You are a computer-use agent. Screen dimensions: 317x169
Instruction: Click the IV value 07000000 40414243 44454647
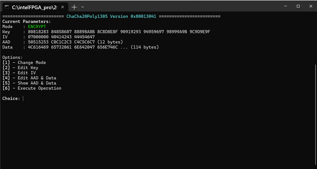(61, 37)
